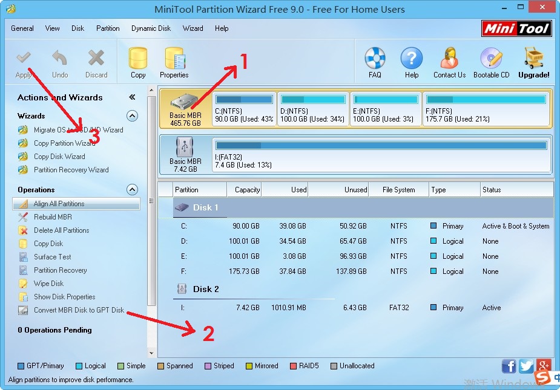Click the Undo arrow icon

(60, 58)
